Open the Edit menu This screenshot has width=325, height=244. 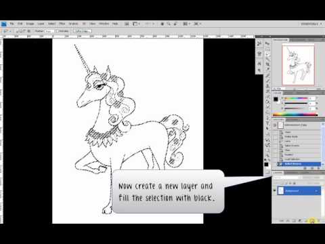click(x=20, y=24)
